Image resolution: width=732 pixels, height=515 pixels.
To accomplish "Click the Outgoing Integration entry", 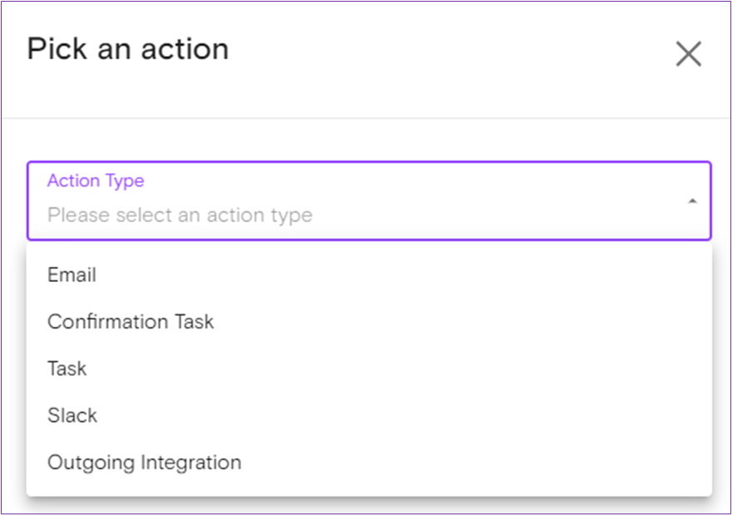I will point(144,463).
